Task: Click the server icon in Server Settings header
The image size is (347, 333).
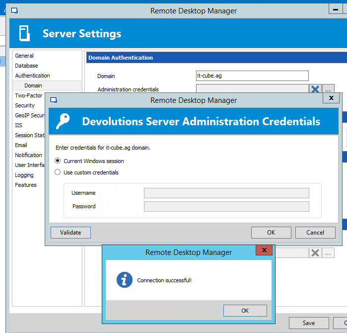Action: tap(24, 33)
